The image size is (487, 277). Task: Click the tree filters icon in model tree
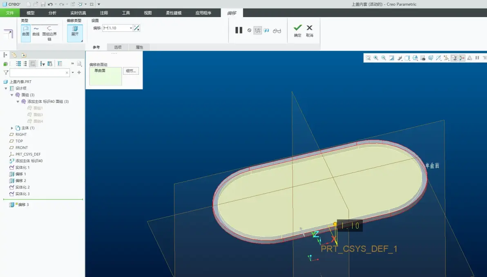click(42, 64)
